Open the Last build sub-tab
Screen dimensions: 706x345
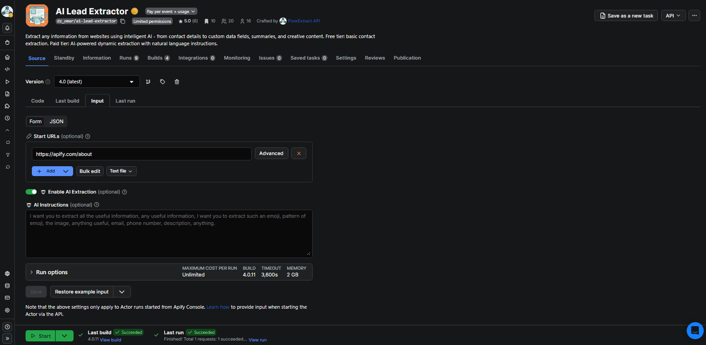coord(67,101)
